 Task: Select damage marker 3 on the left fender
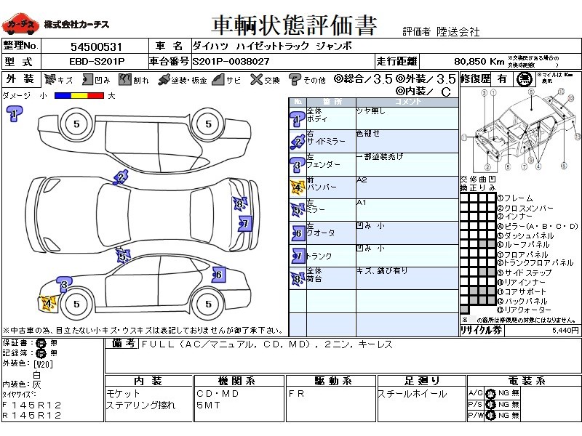pyautogui.click(x=64, y=284)
